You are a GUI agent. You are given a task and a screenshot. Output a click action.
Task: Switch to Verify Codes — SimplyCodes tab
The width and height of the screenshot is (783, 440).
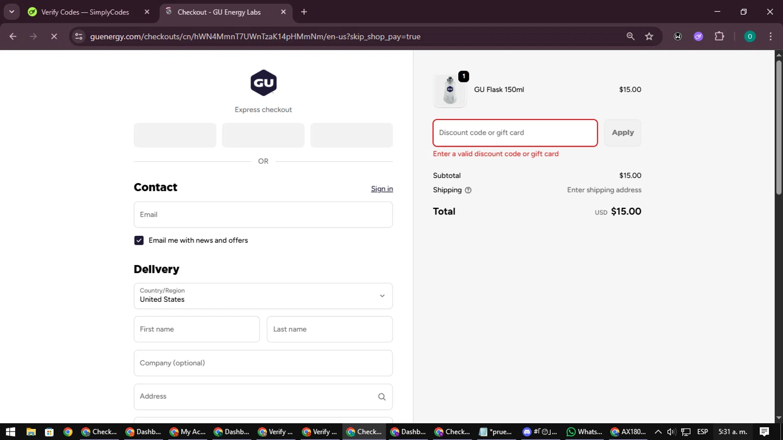click(85, 12)
